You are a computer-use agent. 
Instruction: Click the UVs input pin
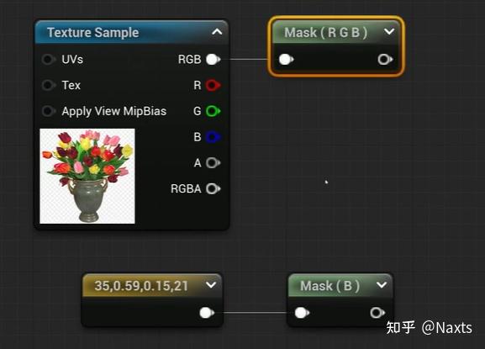click(49, 60)
